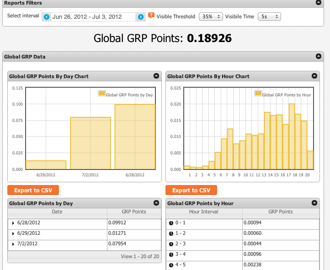
Task: Sort by the Hour Interval column header
Action: coord(204,212)
